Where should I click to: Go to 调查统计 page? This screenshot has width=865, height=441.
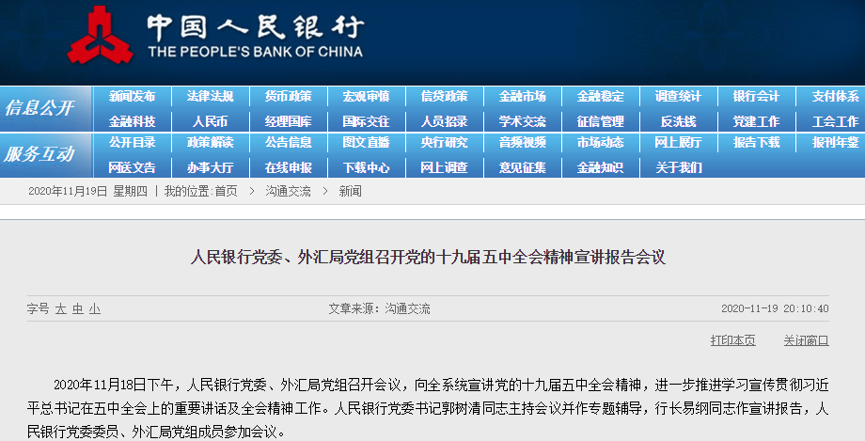[x=678, y=96]
